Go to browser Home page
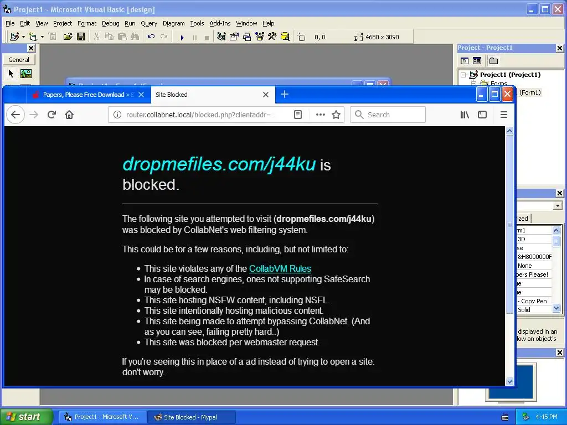The height and width of the screenshot is (425, 567). 69,115
